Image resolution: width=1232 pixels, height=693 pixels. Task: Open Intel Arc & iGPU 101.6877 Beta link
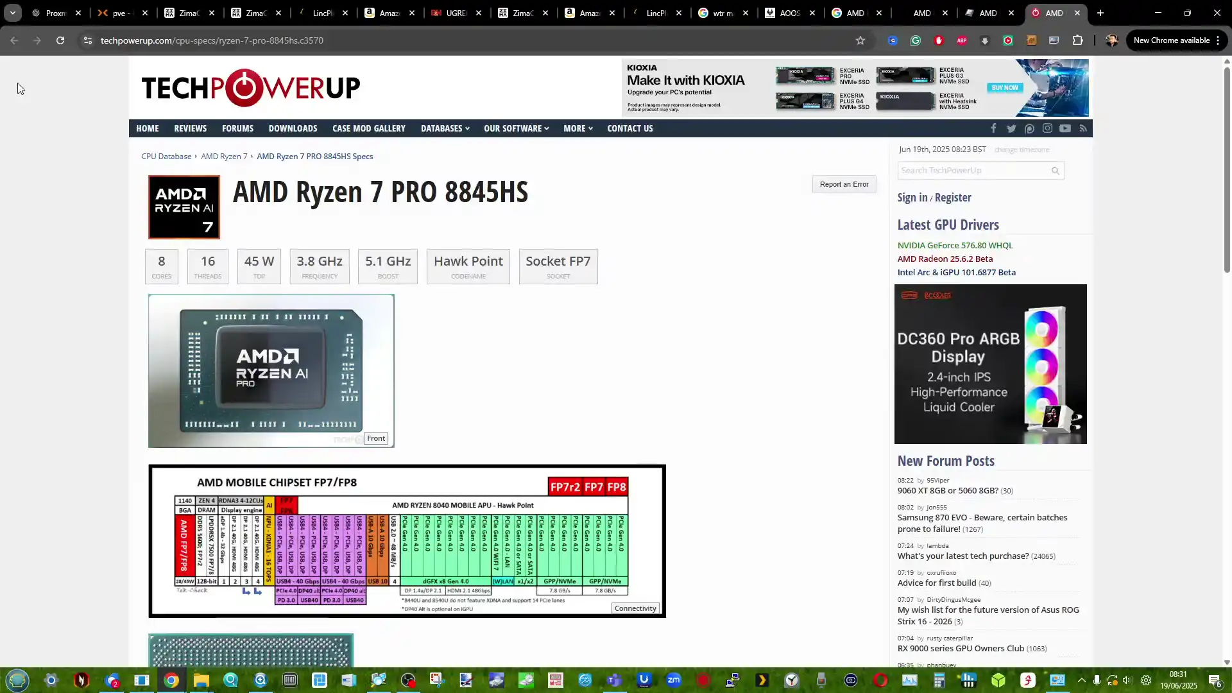957,273
